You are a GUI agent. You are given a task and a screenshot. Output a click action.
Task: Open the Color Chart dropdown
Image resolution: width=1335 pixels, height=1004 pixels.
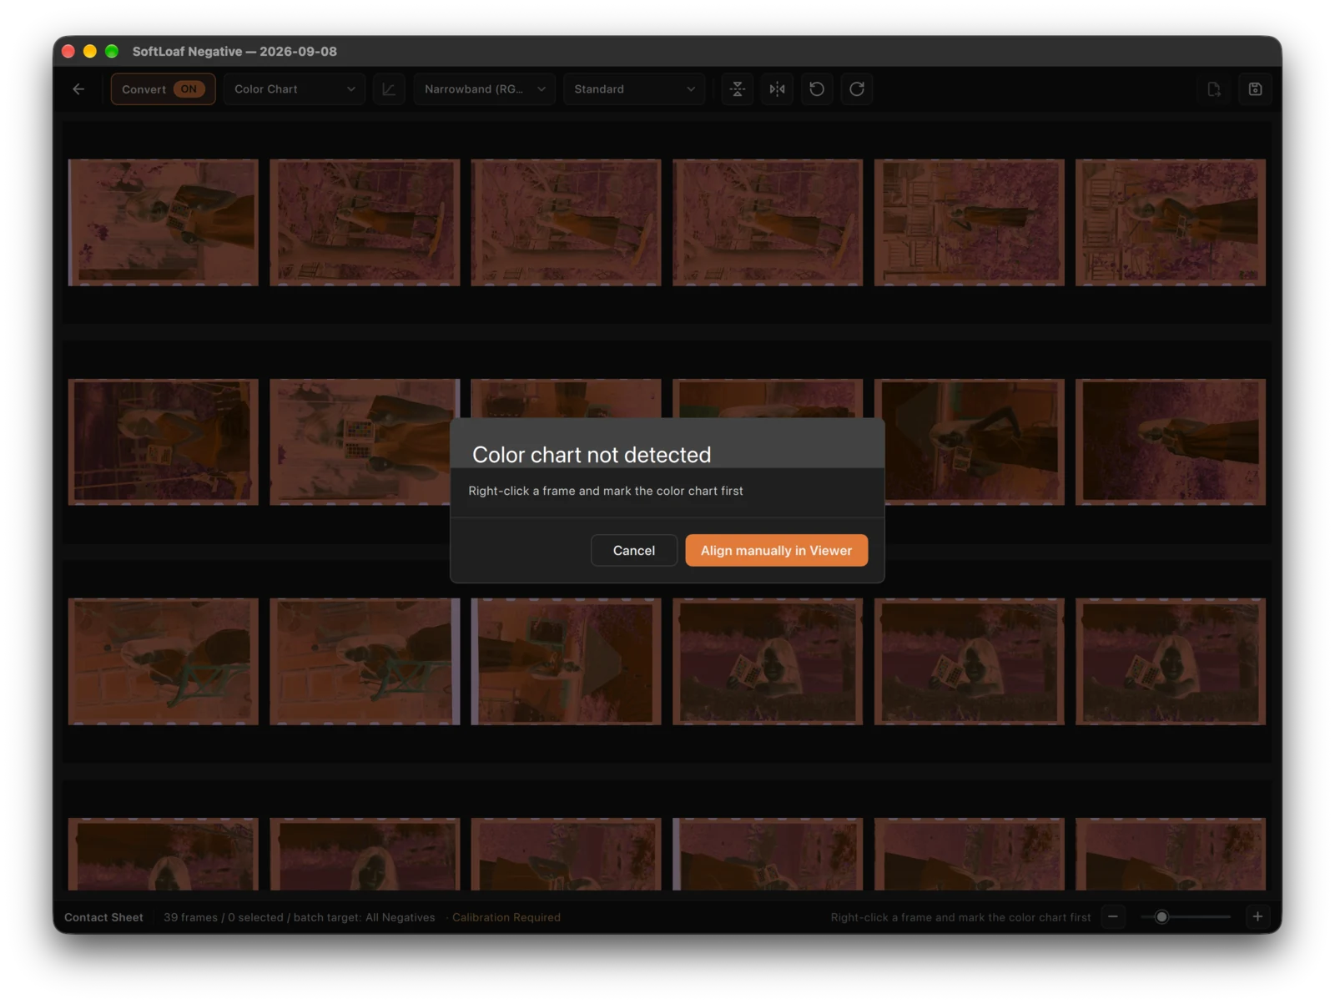pos(295,89)
